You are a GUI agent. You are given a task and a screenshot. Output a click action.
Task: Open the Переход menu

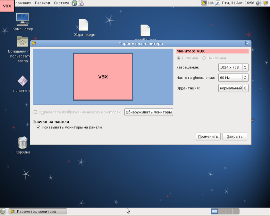43,3
